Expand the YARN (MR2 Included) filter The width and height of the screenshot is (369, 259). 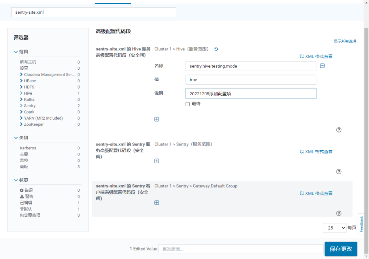pos(21,118)
